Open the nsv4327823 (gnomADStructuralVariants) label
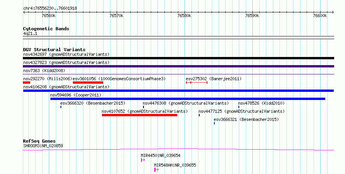This screenshot has height=174, width=345. click(x=66, y=62)
